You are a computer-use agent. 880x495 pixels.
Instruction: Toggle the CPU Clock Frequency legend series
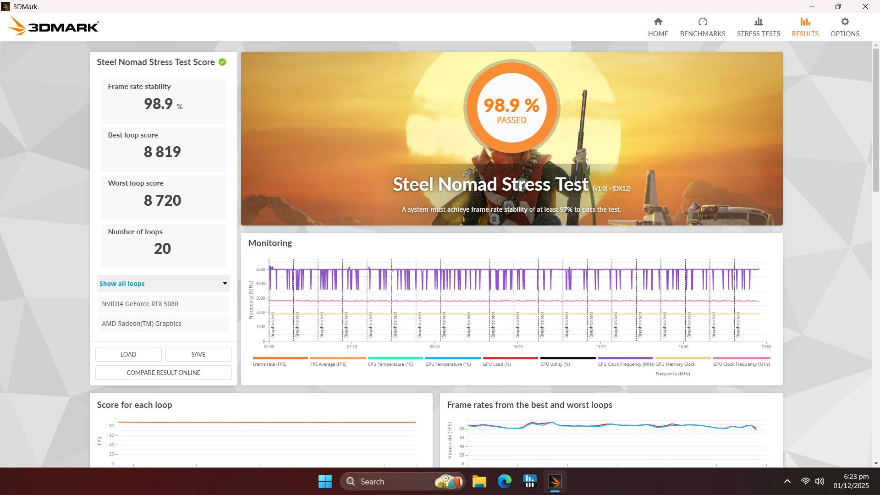[626, 364]
